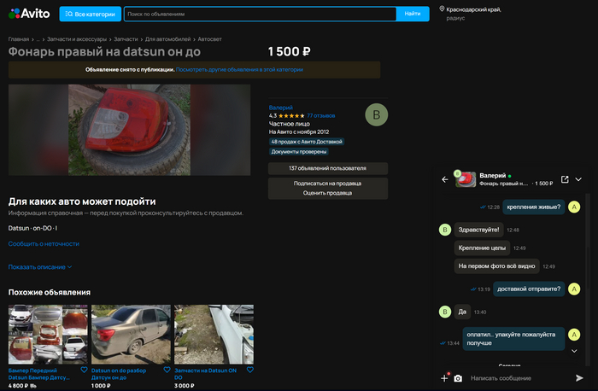
Task: Click the camera icon to attach photo
Action: [x=458, y=378]
